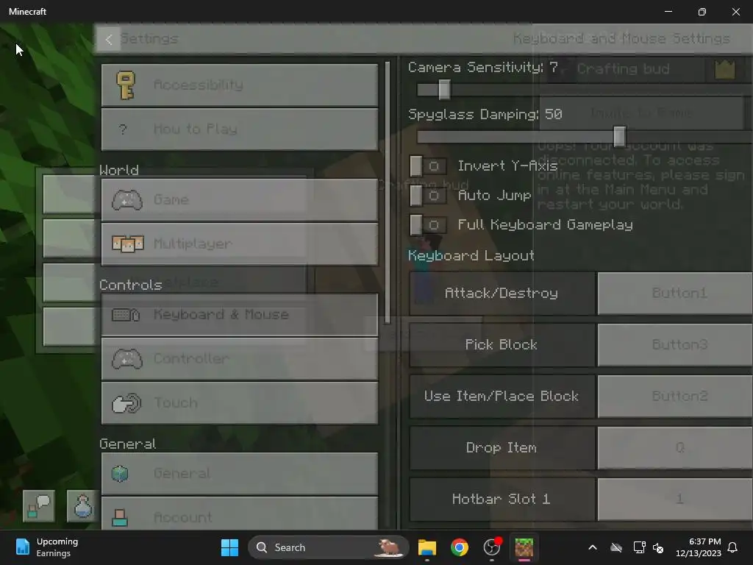This screenshot has height=565, width=753.
Task: Click the chat emote icon at bottom left
Action: 39,506
